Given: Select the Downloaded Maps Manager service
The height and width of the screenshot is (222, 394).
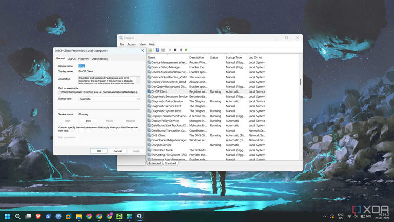Looking at the screenshot, I should [207, 140].
